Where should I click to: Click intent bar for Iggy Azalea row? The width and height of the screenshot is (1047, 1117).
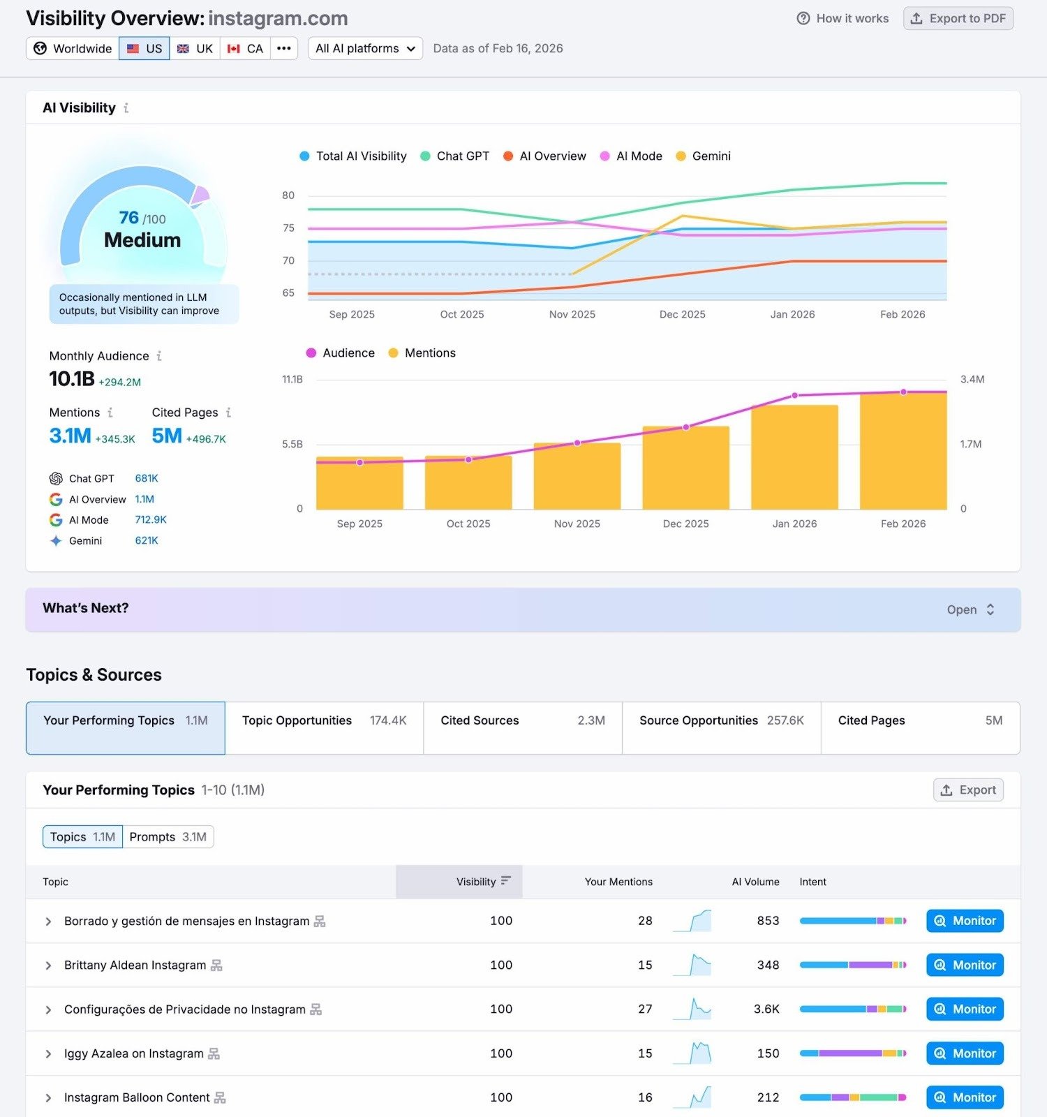[853, 1053]
